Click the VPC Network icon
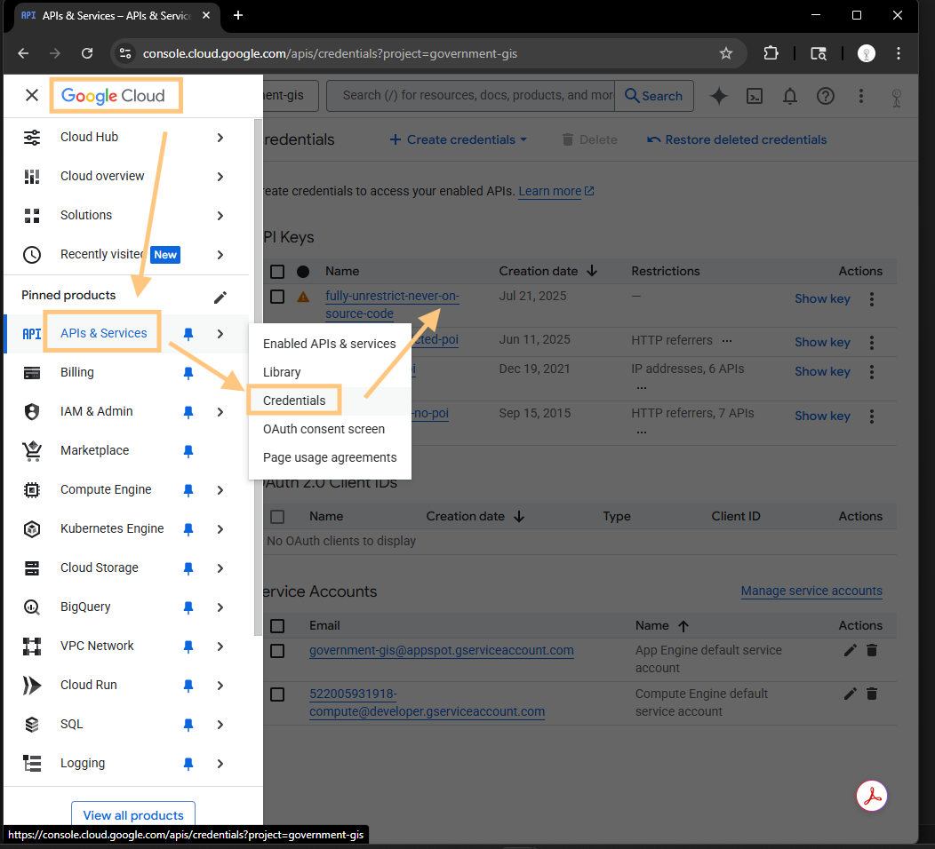This screenshot has height=849, width=935. pos(32,646)
